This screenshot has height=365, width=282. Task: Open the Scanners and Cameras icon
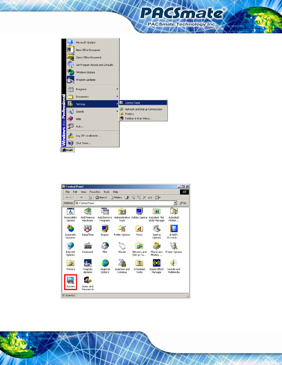click(x=122, y=266)
